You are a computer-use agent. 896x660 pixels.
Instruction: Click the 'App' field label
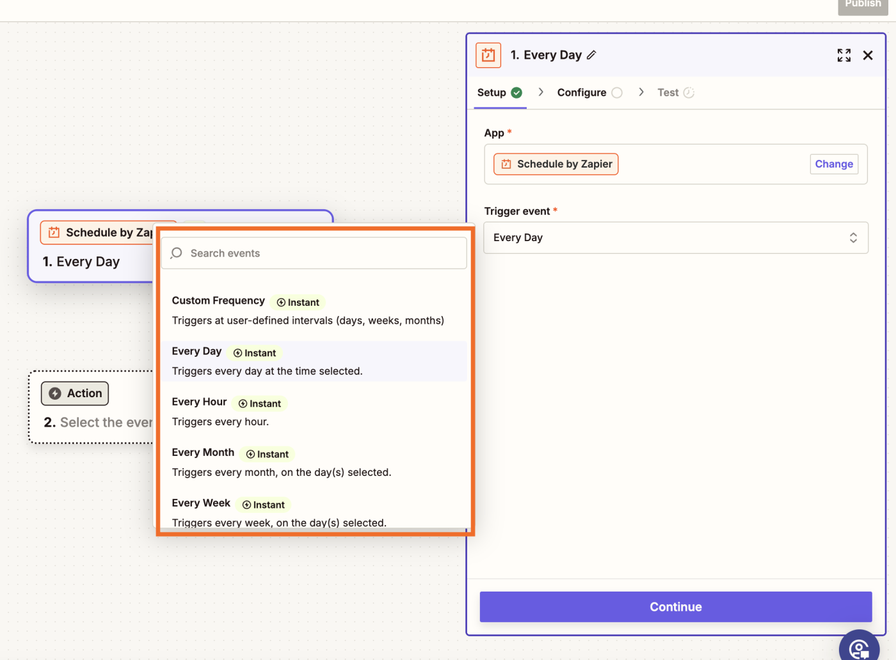tap(494, 133)
